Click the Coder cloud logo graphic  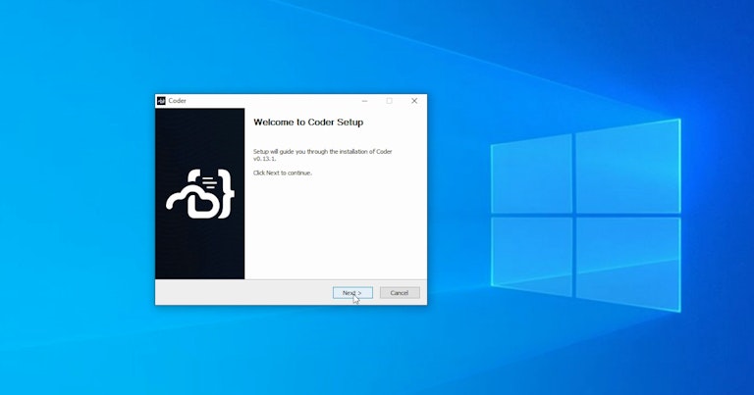[200, 194]
